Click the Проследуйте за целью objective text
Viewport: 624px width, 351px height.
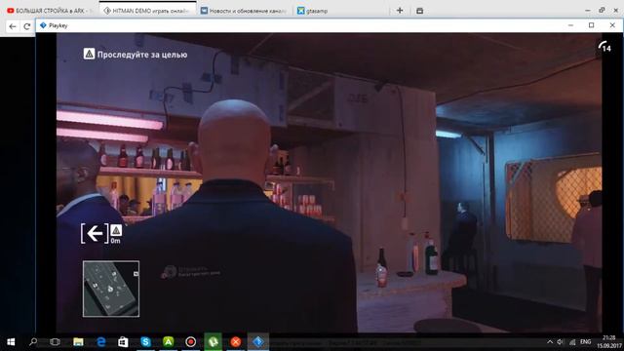[142, 55]
